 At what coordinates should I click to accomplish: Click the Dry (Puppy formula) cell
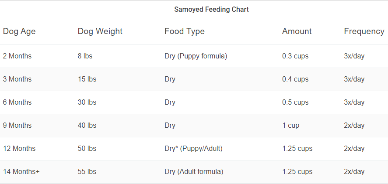click(x=196, y=56)
